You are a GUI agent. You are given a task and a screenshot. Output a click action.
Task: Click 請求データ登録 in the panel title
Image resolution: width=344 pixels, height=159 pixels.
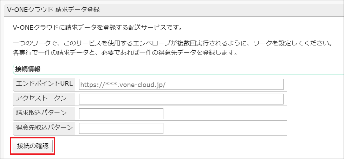point(78,10)
